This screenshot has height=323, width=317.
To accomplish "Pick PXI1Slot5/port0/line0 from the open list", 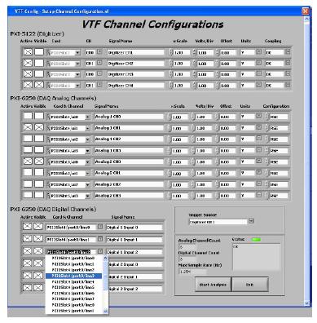I will point(73,305).
